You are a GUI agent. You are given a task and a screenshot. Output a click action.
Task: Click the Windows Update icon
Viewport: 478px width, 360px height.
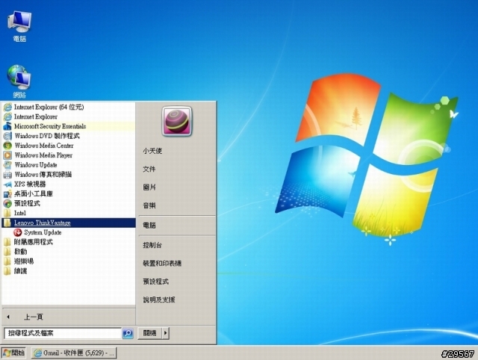click(x=7, y=165)
